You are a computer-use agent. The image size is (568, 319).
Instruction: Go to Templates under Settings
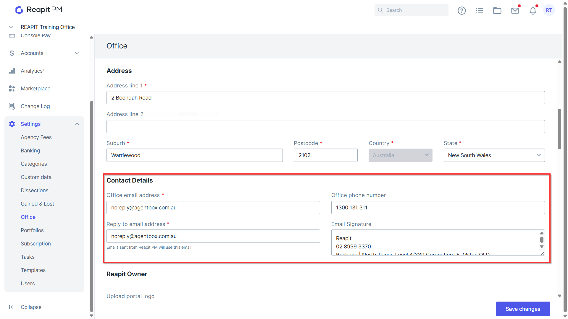(x=33, y=270)
